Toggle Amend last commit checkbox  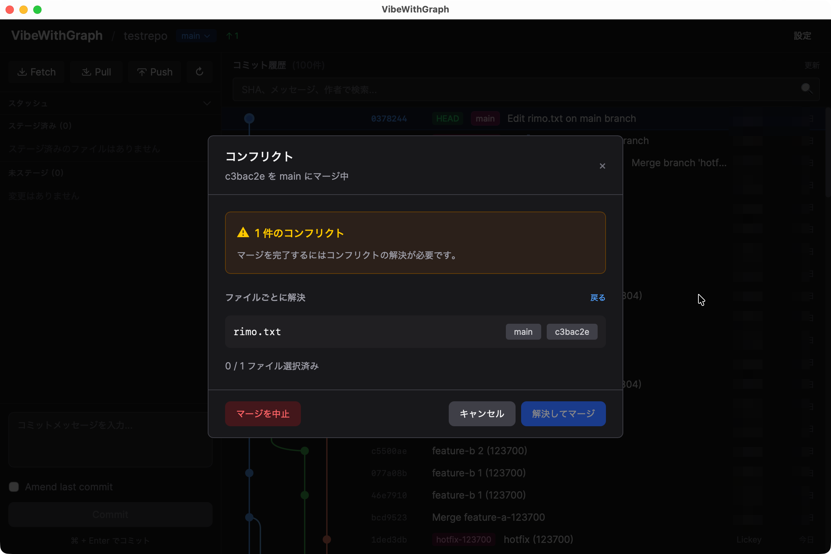click(14, 487)
